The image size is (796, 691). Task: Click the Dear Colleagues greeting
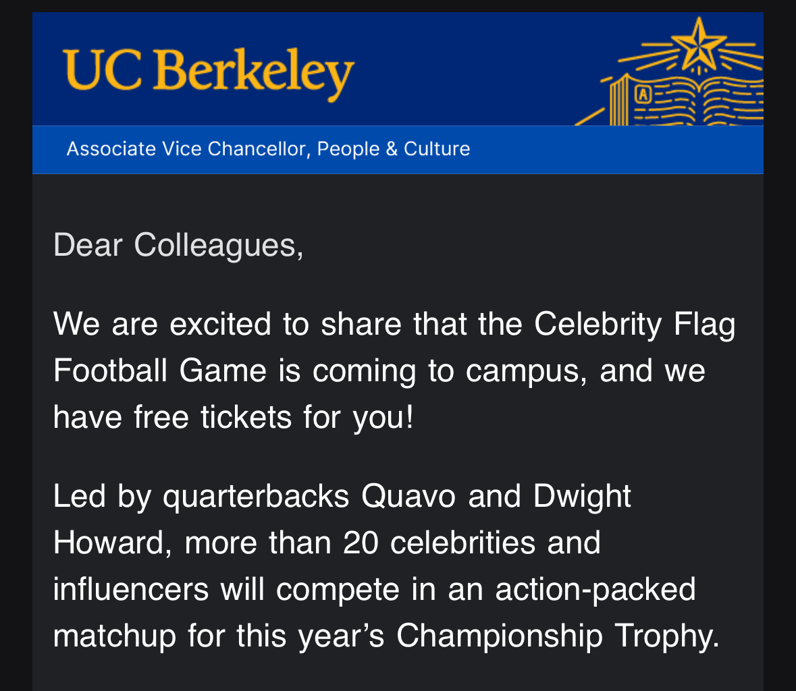pos(178,244)
